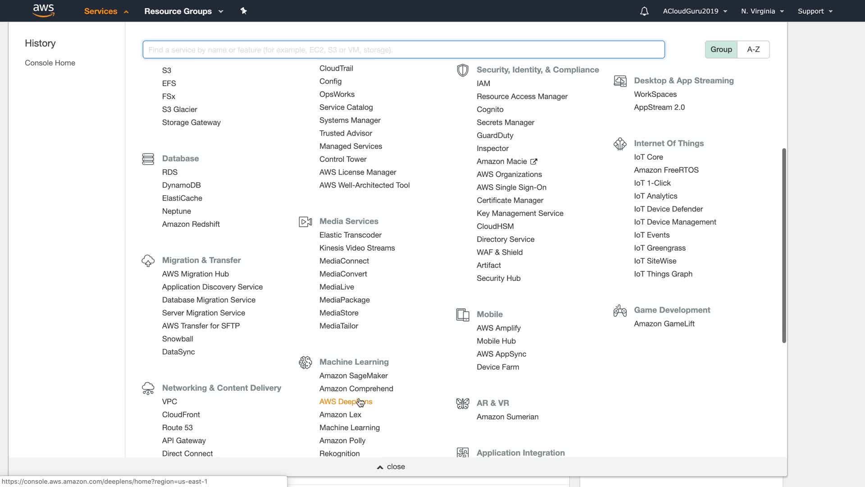This screenshot has height=487, width=865.
Task: Open the N. Virginia region dropdown
Action: [x=762, y=11]
